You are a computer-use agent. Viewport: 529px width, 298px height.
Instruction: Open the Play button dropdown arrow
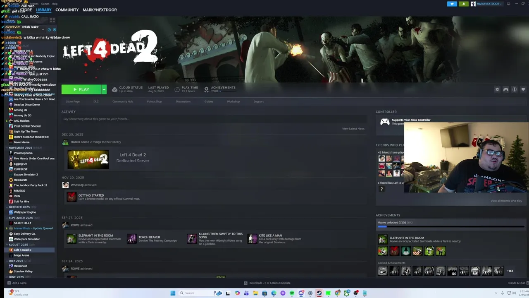(x=104, y=89)
